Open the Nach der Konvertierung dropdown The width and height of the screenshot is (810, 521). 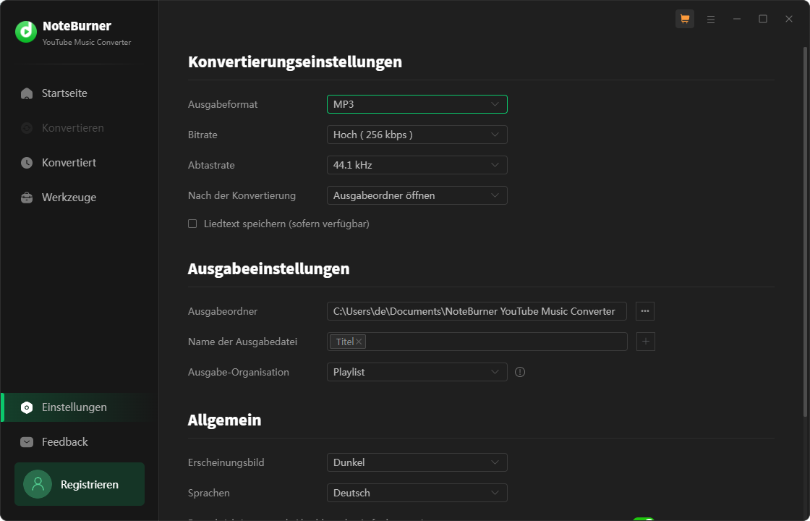(417, 196)
